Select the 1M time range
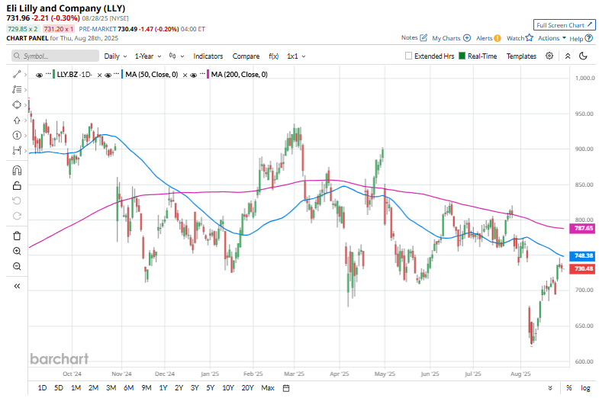Image resolution: width=599 pixels, height=398 pixels. [x=76, y=388]
